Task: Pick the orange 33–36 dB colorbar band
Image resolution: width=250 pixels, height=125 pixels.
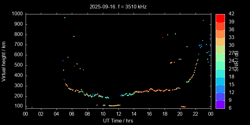Action: [x=220, y=34]
